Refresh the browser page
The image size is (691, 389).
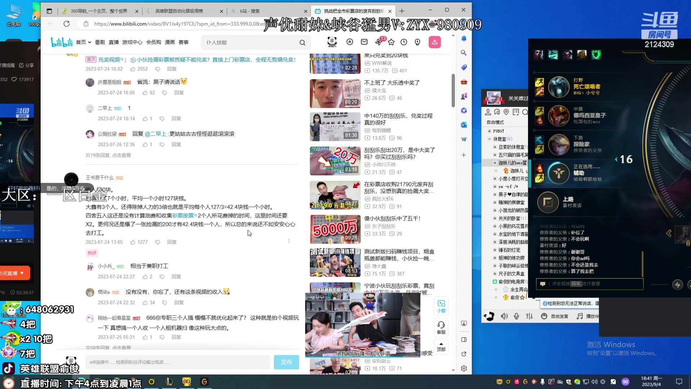[67, 24]
